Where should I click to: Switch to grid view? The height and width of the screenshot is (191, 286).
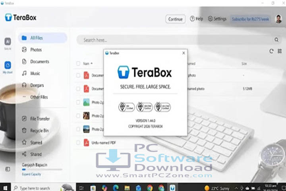[280, 51]
